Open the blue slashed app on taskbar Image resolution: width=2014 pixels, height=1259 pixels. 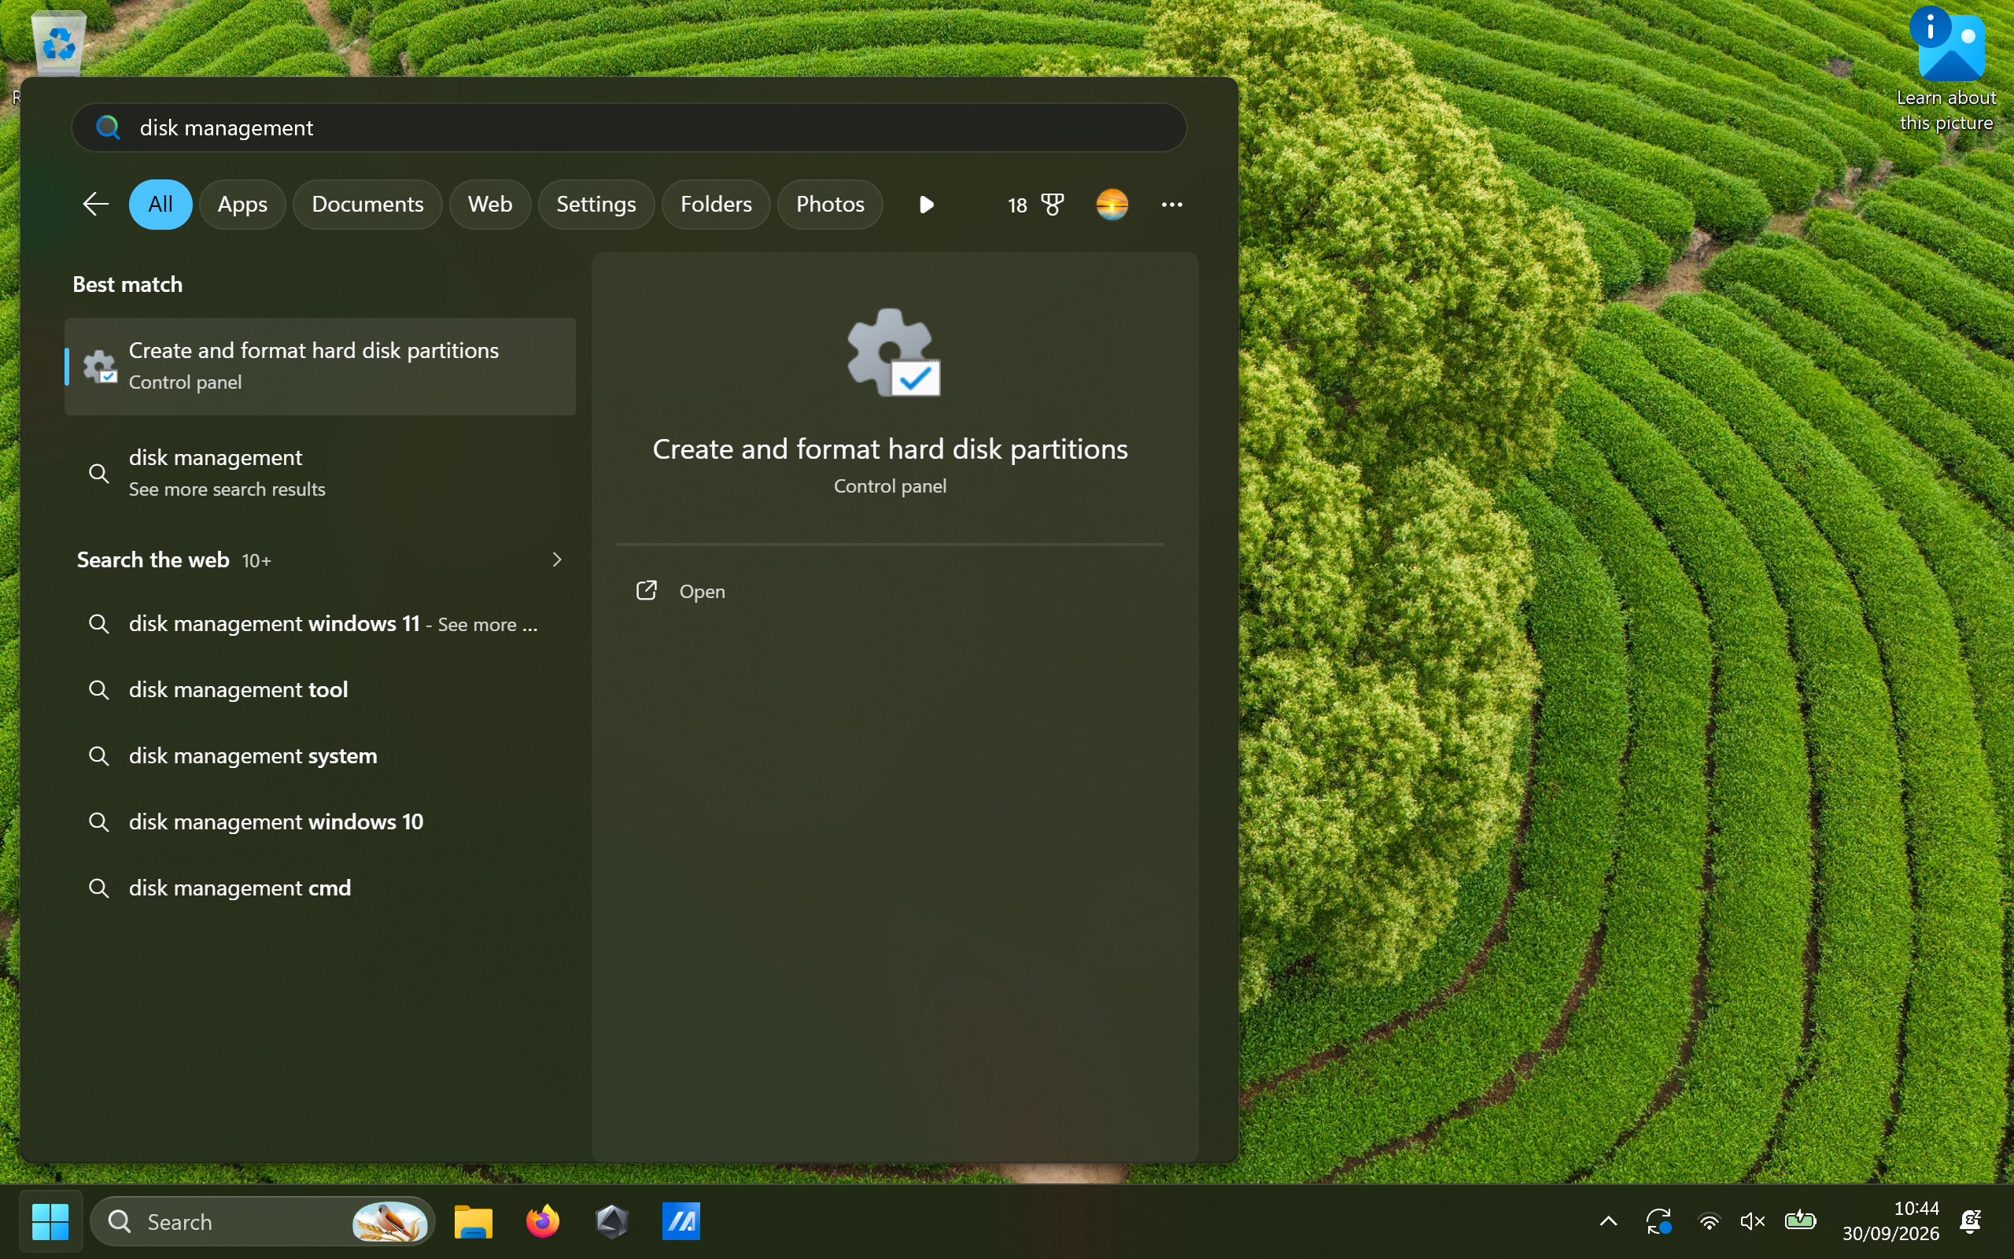click(x=681, y=1221)
